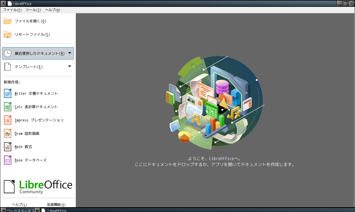
Task: Expand the recent documents dropdown arrow
Action: click(x=70, y=53)
